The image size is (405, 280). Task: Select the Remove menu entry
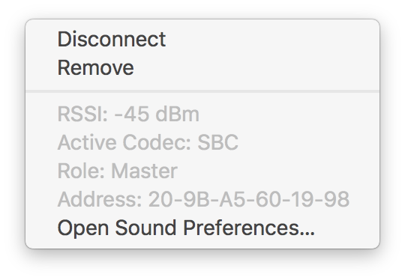click(x=202, y=67)
